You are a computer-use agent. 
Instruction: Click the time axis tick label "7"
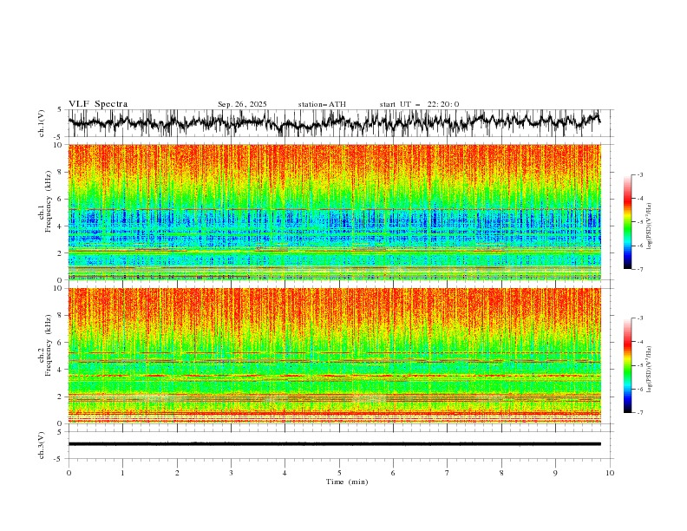click(448, 473)
